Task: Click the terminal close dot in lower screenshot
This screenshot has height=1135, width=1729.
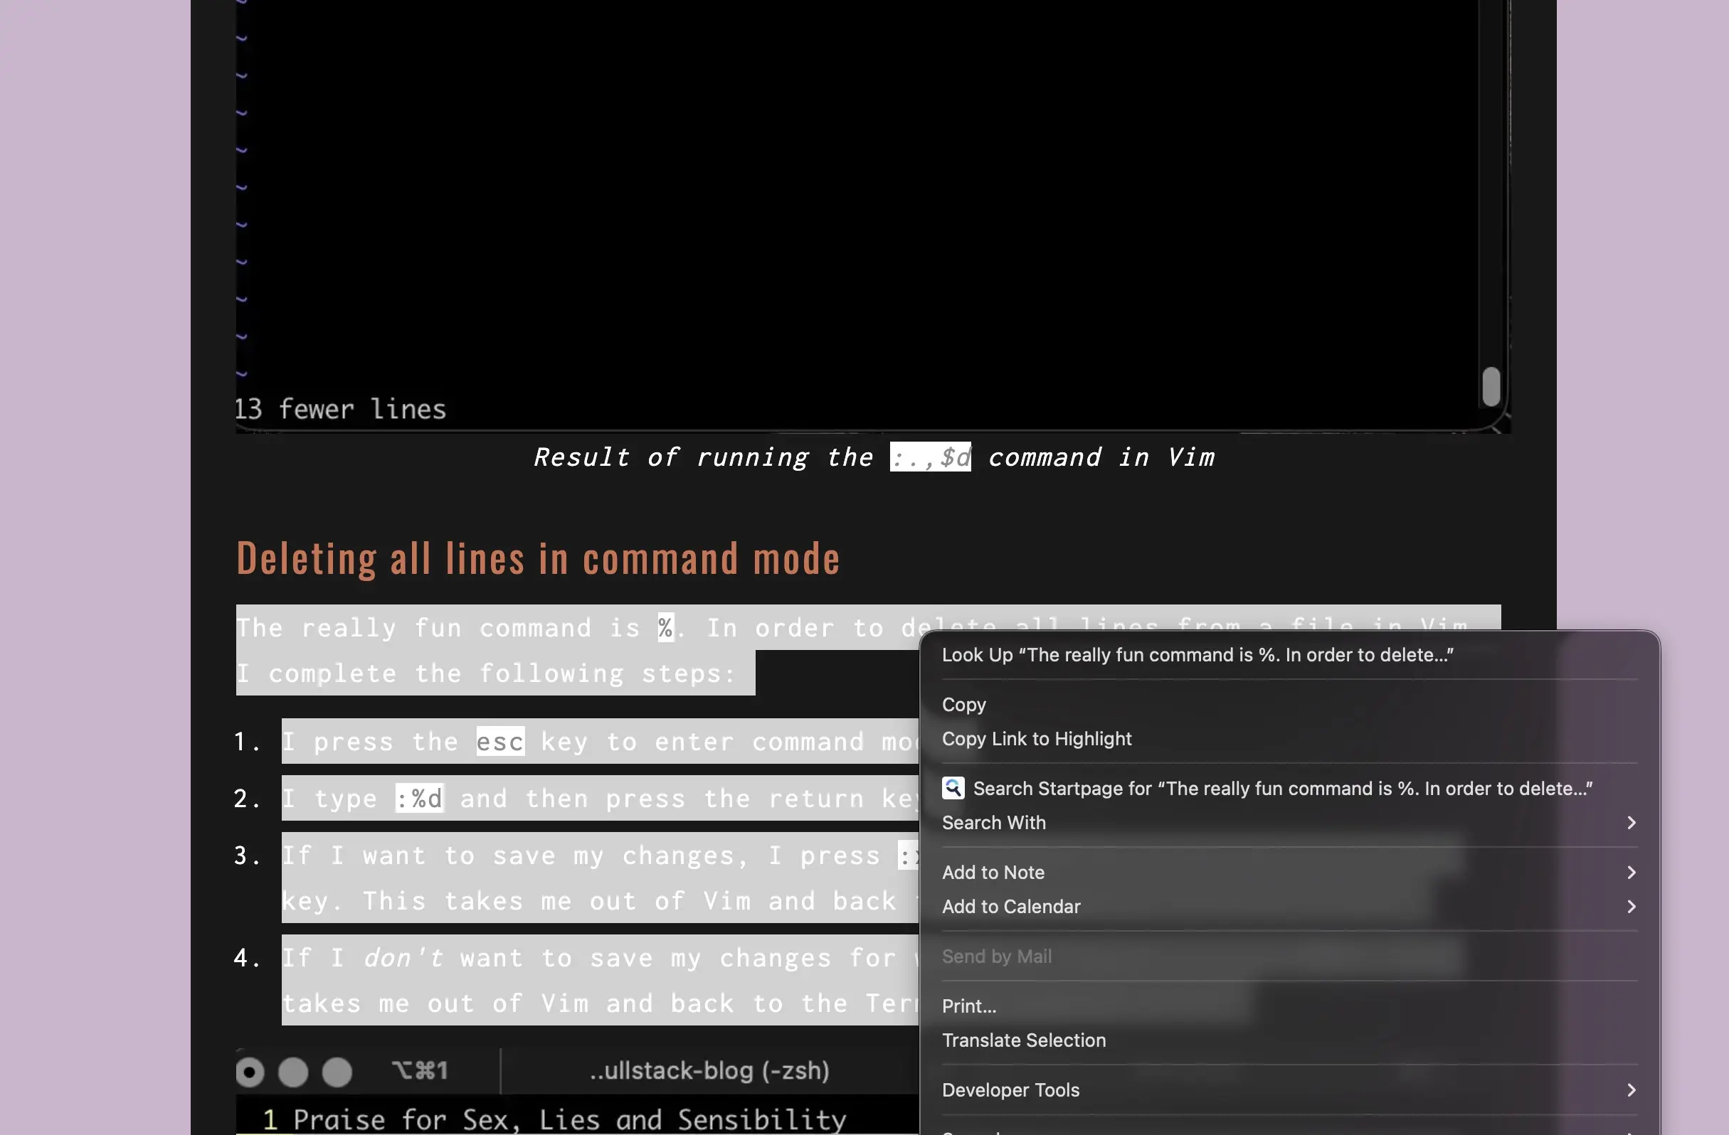Action: 250,1072
